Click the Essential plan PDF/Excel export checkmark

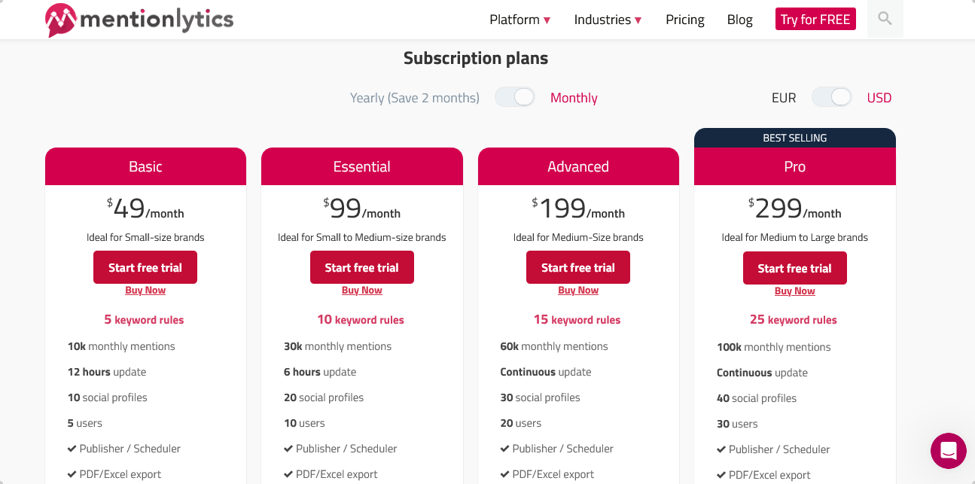pos(288,474)
